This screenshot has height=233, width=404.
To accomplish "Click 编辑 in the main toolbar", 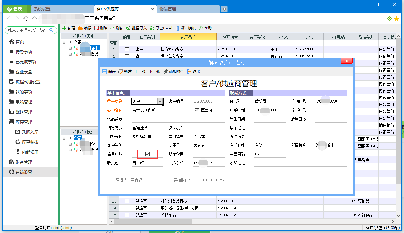I will point(85,28).
